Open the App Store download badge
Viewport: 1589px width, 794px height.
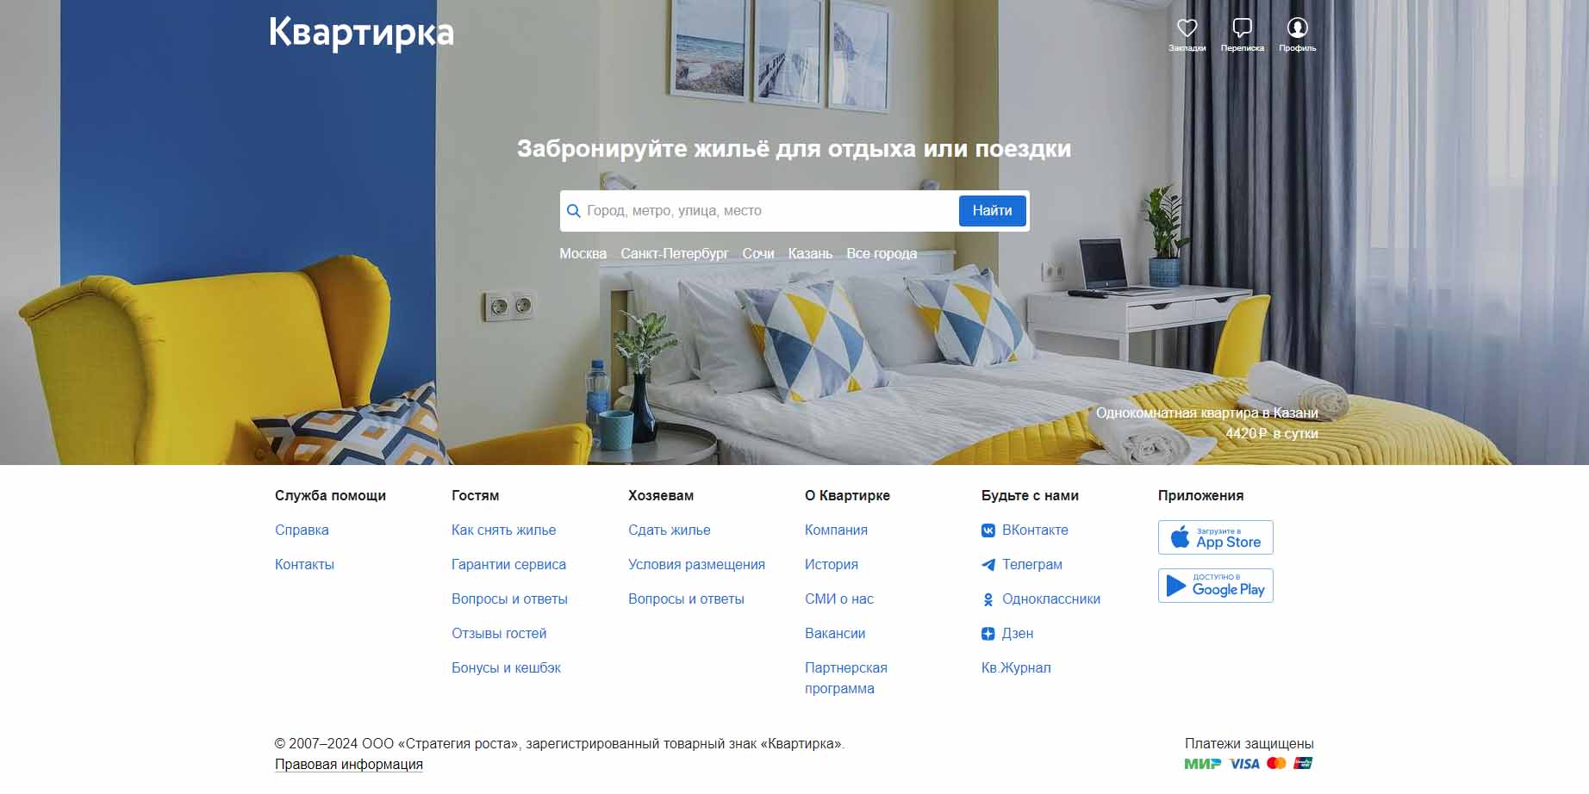[1215, 537]
